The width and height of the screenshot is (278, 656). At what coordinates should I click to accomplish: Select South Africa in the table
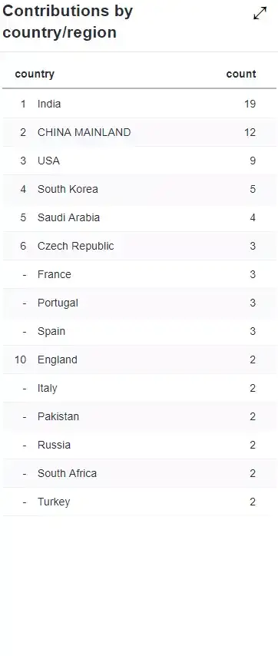pyautogui.click(x=139, y=474)
